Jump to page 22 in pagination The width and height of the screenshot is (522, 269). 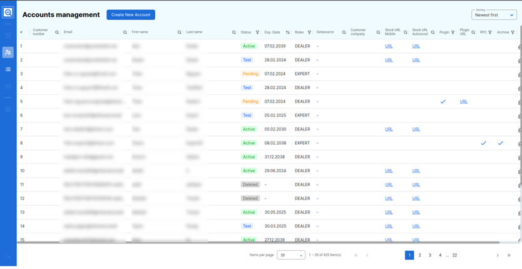(454, 255)
